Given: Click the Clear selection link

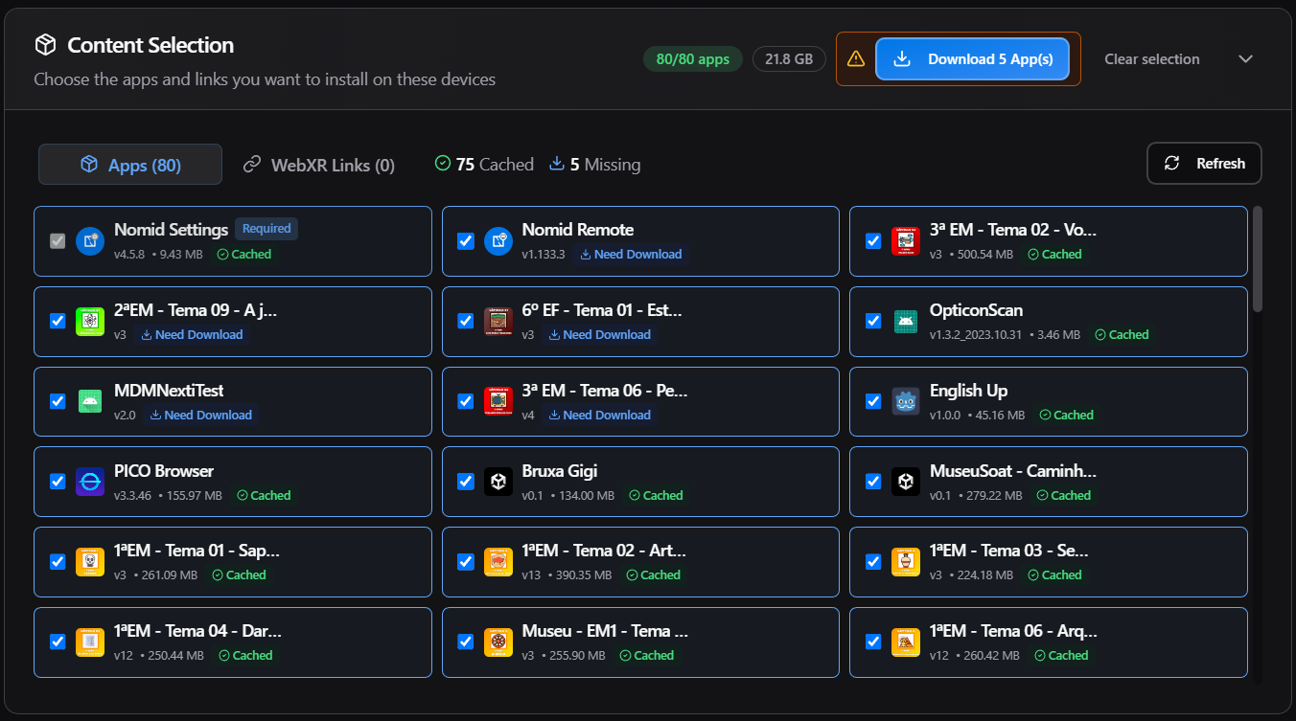Looking at the screenshot, I should (1152, 59).
